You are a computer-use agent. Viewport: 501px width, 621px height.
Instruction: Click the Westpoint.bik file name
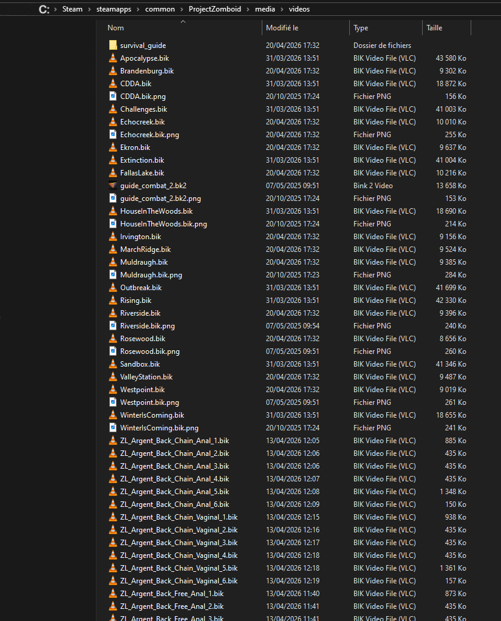[x=142, y=389]
